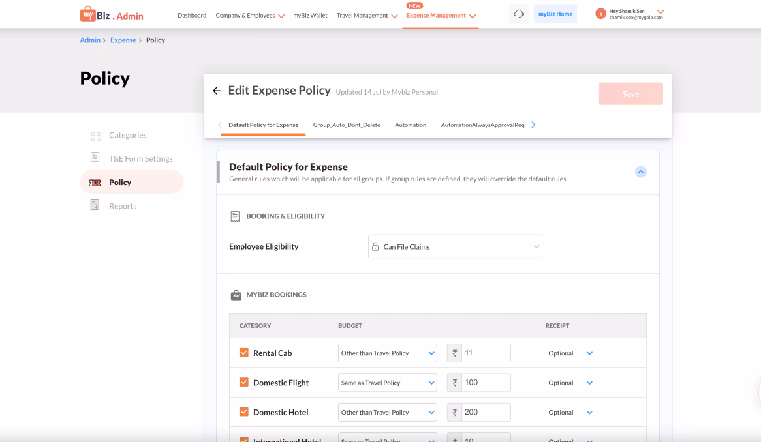Screen dimensions: 761x442
Task: Click the Reports icon in sidebar
Action: (x=95, y=205)
